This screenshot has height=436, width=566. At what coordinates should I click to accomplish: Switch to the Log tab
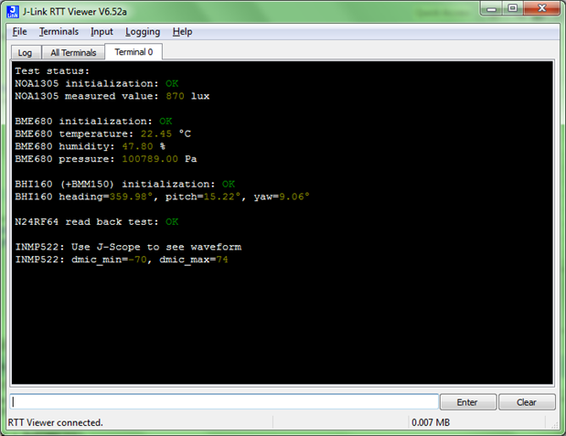point(25,53)
